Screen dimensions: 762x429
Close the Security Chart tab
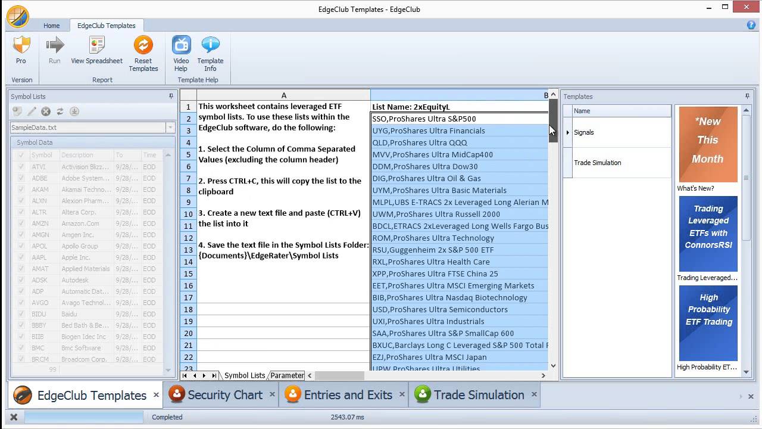(x=272, y=394)
